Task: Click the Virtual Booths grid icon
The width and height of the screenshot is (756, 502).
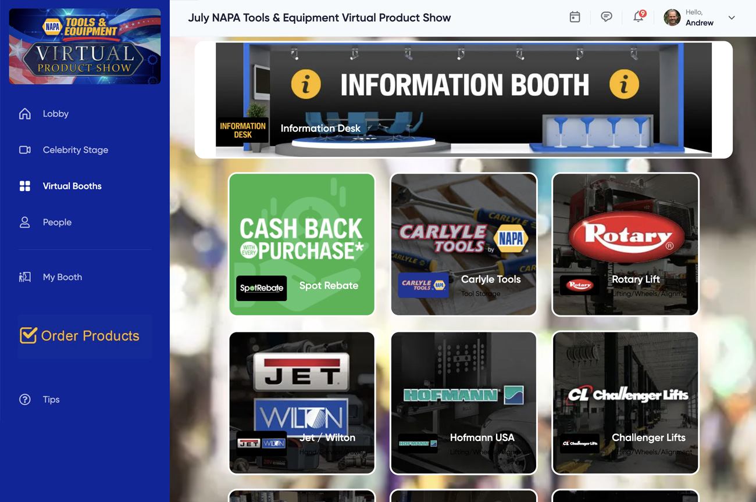Action: [x=25, y=186]
